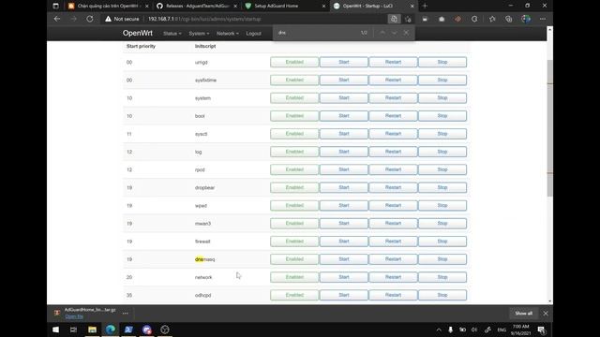Stop the mwan3 service
The height and width of the screenshot is (337, 600).
coord(442,224)
